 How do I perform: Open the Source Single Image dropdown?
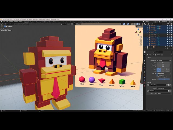pyautogui.click(x=164, y=88)
